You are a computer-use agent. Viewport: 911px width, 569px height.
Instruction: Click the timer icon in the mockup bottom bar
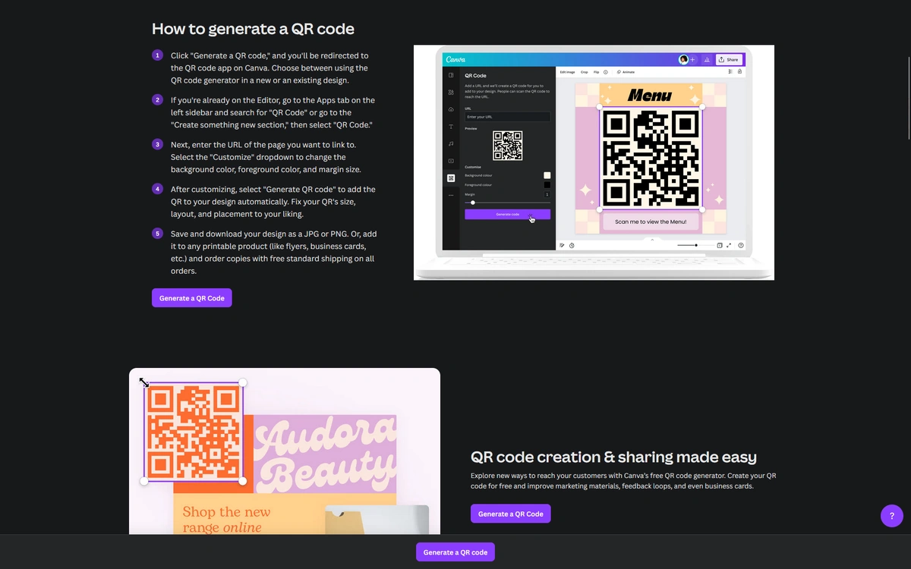pyautogui.click(x=572, y=245)
